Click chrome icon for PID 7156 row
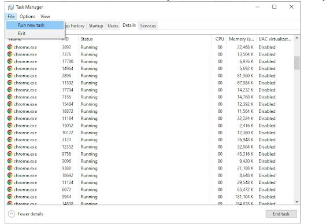This screenshot has height=224, width=326. coord(10,97)
